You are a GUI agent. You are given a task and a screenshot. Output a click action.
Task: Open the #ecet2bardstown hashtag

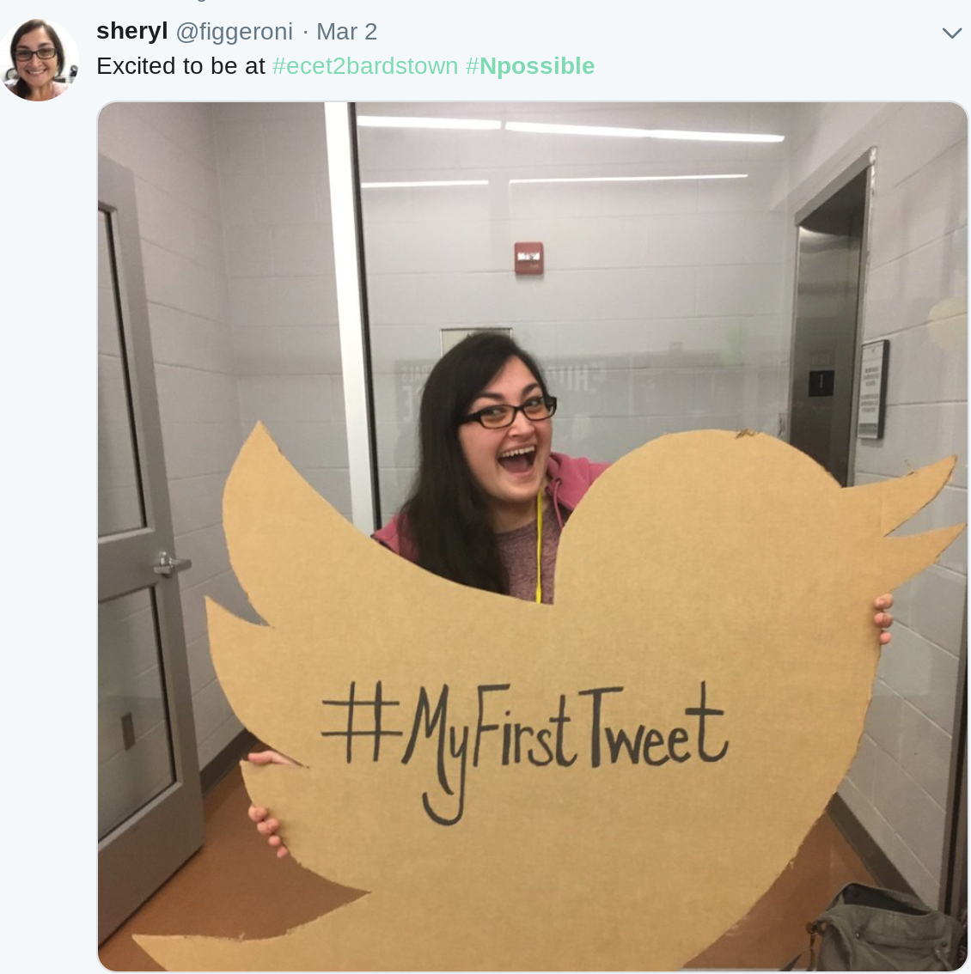(x=365, y=66)
